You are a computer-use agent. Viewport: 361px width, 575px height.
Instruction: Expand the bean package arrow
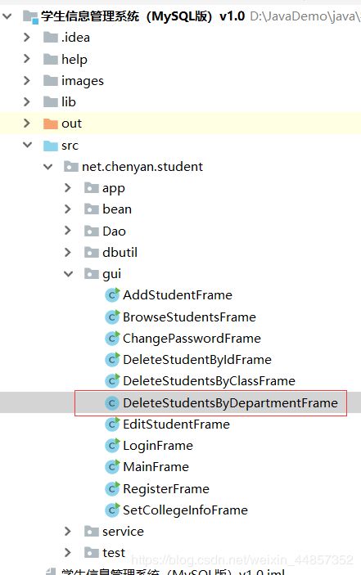[68, 209]
